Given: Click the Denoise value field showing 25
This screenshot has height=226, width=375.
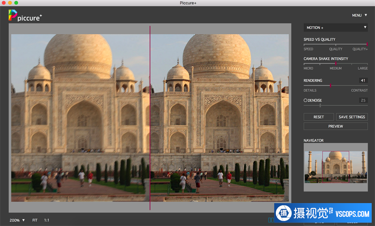Looking at the screenshot, I should click(x=363, y=100).
